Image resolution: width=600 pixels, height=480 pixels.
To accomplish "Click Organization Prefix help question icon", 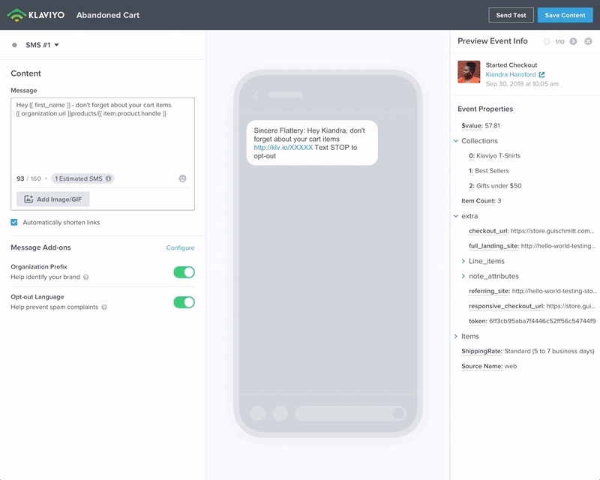I will pyautogui.click(x=86, y=277).
